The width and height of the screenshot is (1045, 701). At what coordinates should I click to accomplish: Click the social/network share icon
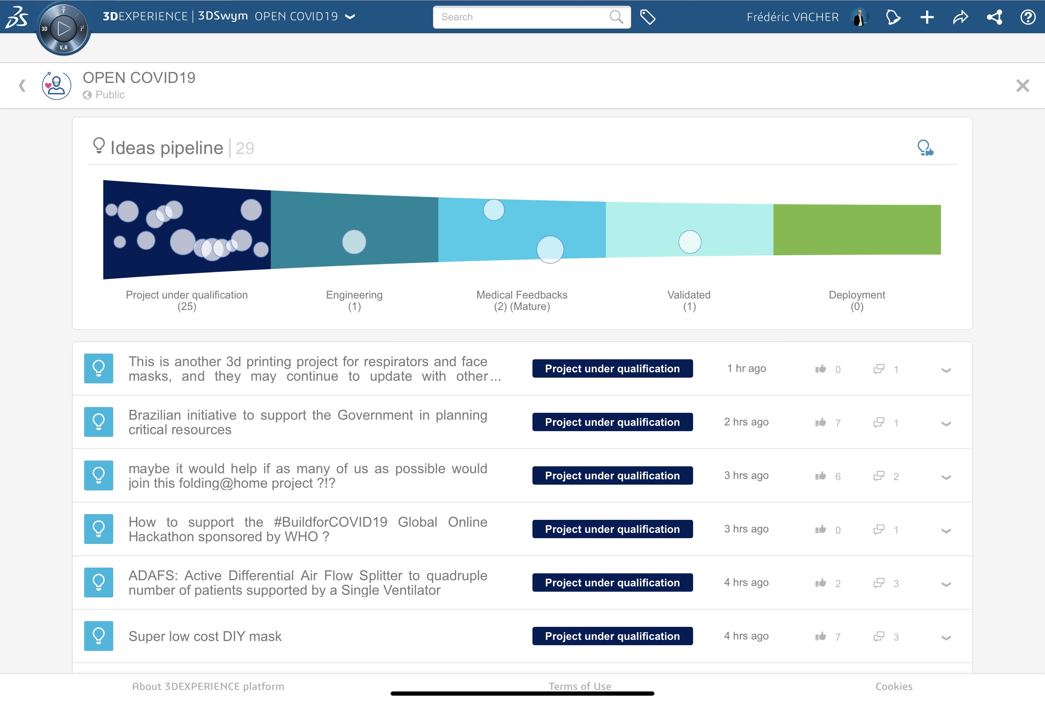click(x=993, y=16)
